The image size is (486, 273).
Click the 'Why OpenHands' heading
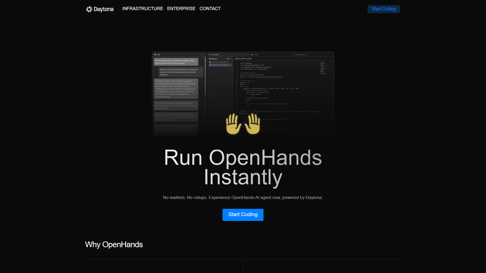[114, 244]
